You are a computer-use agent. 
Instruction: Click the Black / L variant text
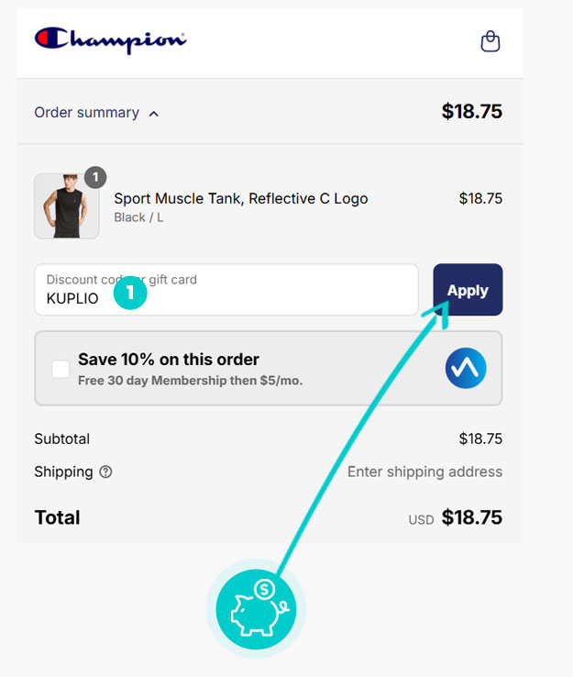(x=139, y=217)
